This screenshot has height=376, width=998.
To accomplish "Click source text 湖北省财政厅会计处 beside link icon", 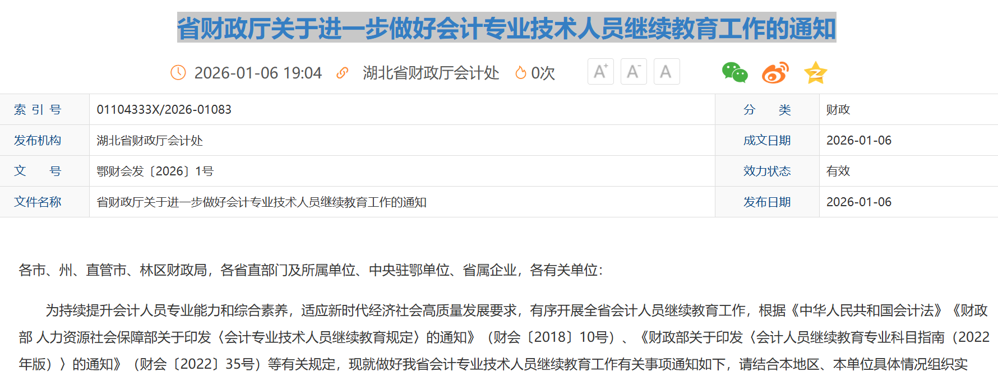I will click(x=431, y=73).
